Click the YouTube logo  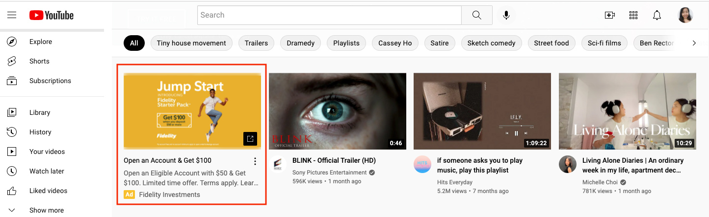[52, 16]
